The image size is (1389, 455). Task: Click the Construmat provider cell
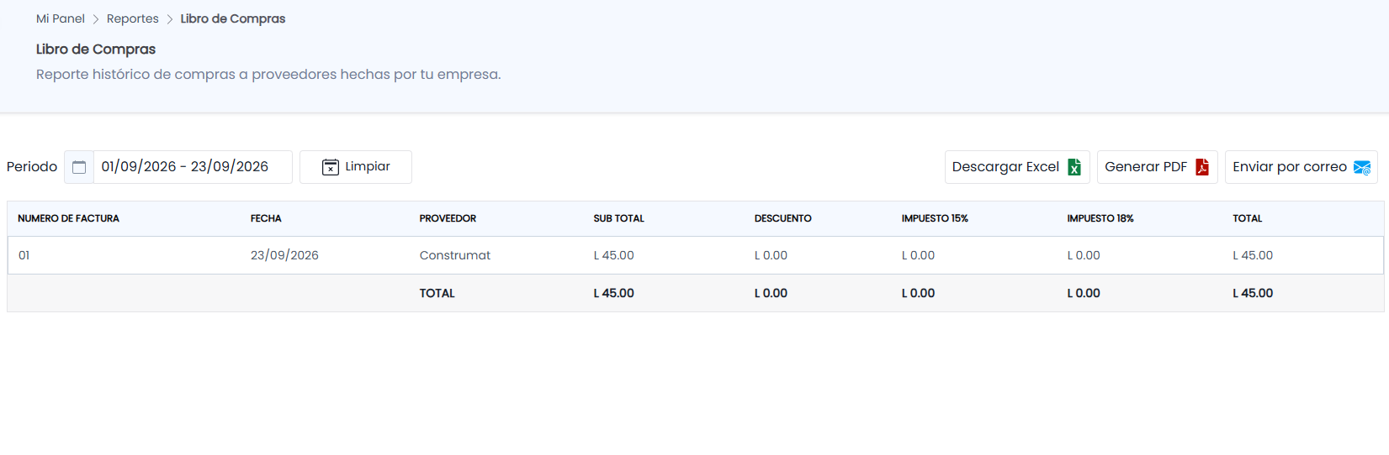tap(454, 255)
